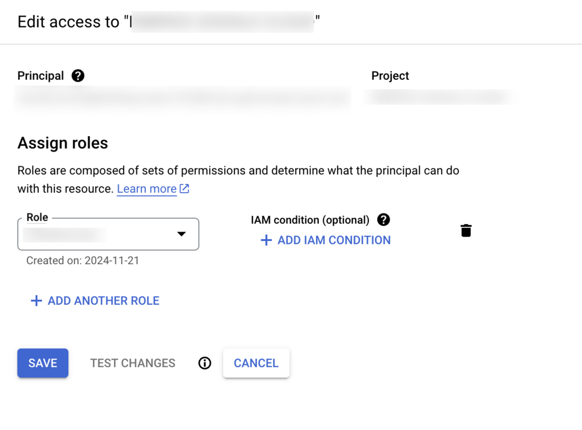Click the help icon next to IAM condition
582x430 pixels.
click(x=384, y=219)
